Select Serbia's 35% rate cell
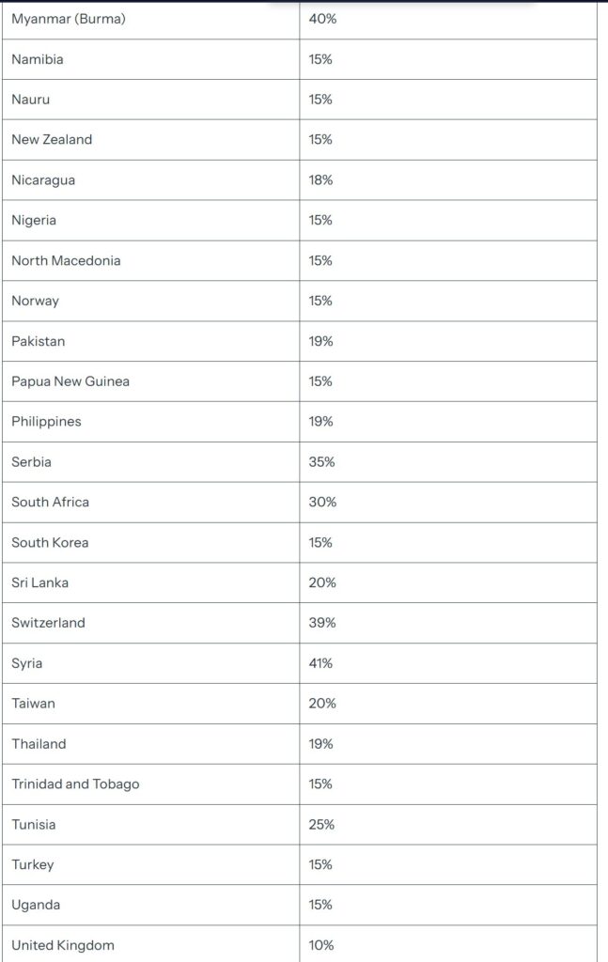The width and height of the screenshot is (608, 962). (x=321, y=462)
